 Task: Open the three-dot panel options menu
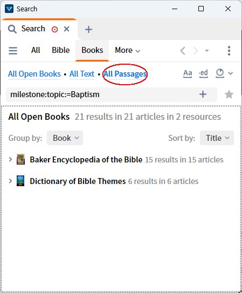(x=229, y=51)
